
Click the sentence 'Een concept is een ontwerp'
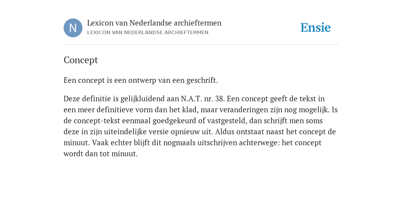coord(141,80)
